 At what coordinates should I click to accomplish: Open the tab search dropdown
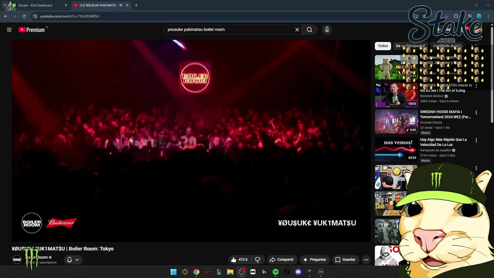pos(5,5)
